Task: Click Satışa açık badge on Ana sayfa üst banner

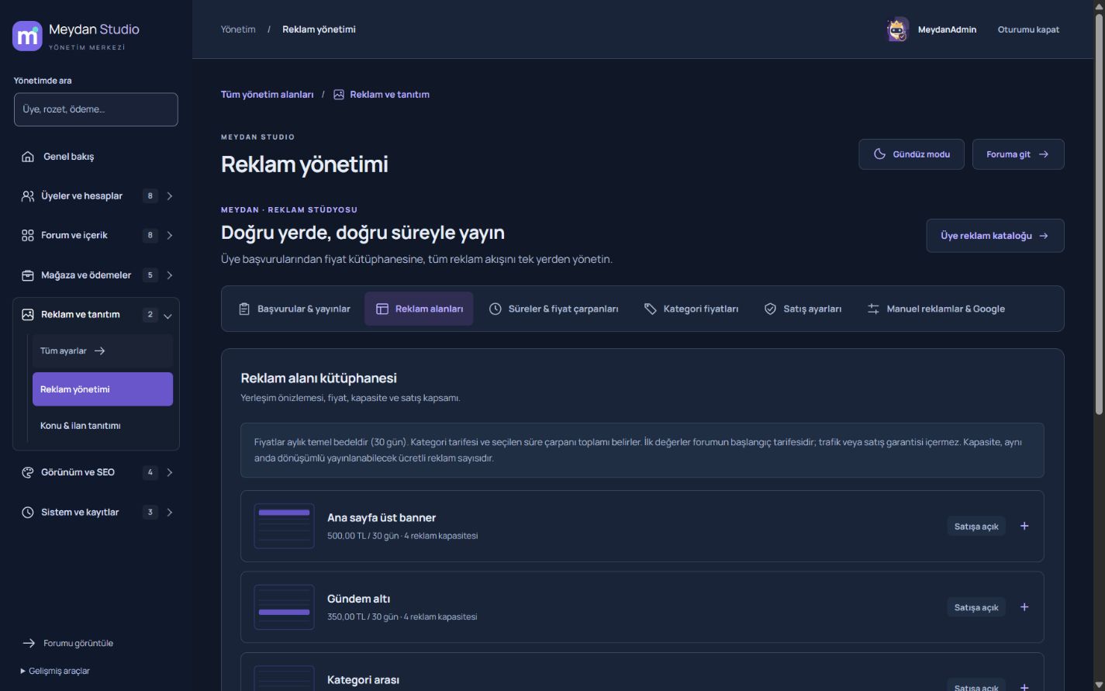Action: click(x=976, y=526)
